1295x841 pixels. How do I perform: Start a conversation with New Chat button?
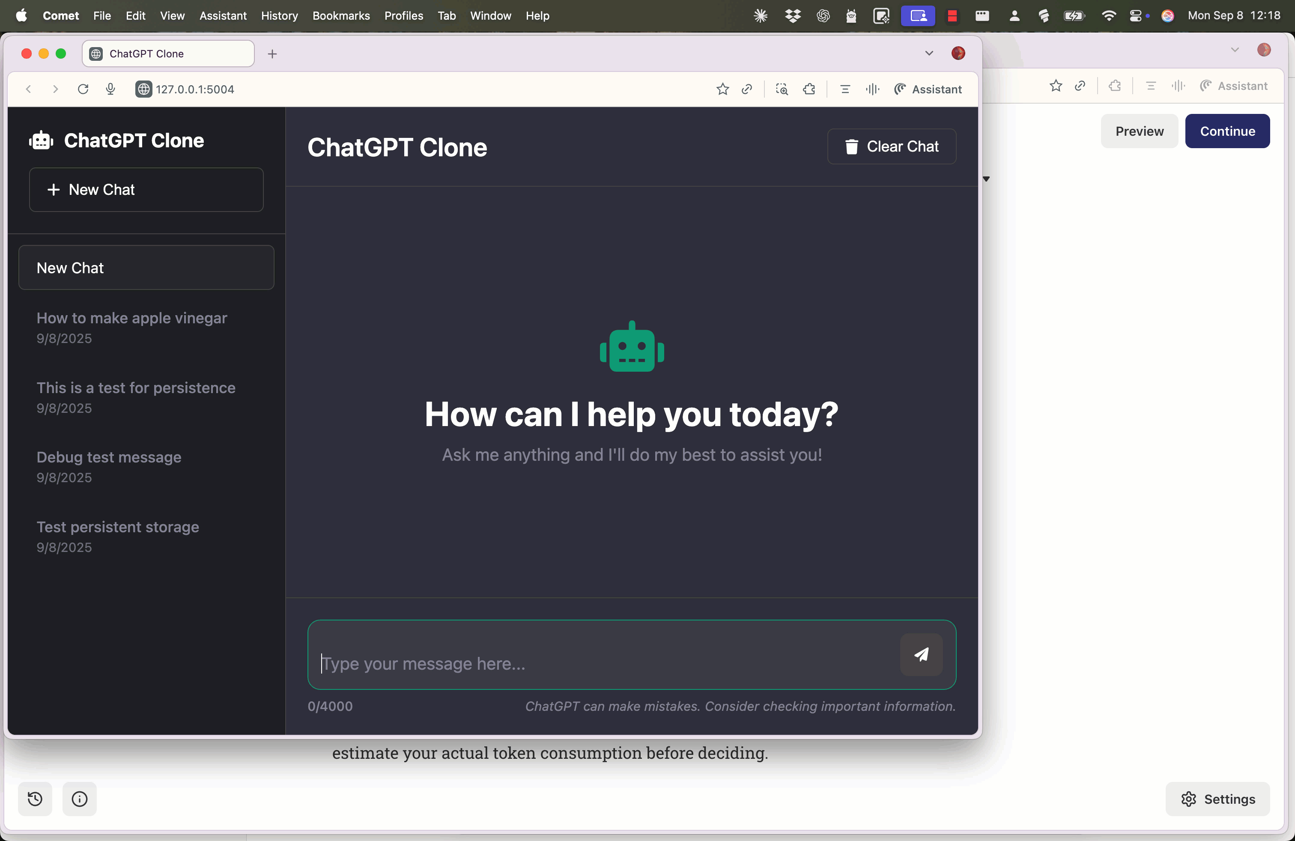tap(146, 189)
